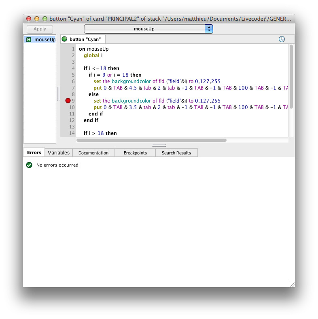Click line number 5 in the gutter
Viewport: 318px width, 319px height.
click(73, 75)
